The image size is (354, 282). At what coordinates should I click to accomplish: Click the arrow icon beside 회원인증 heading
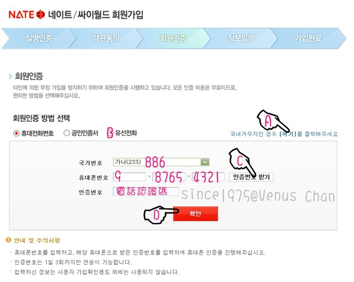10,77
